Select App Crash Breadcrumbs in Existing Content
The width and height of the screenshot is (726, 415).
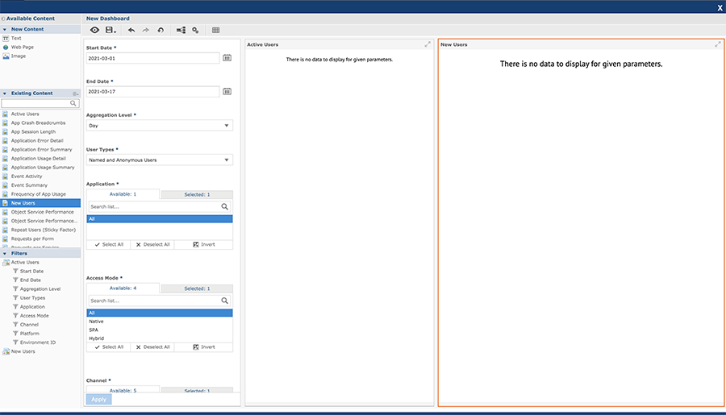[38, 123]
